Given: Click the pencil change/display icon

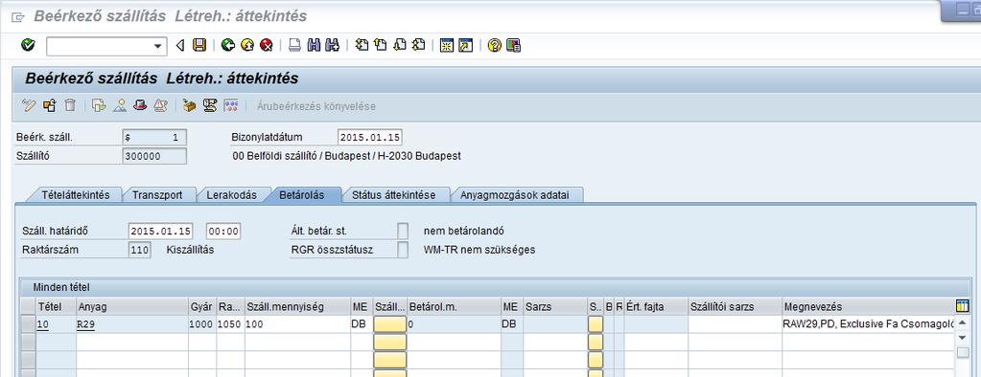Looking at the screenshot, I should point(28,105).
